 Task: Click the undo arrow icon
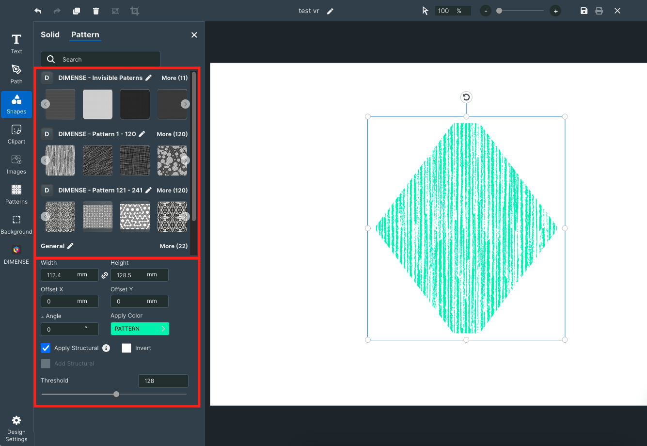[x=38, y=11]
